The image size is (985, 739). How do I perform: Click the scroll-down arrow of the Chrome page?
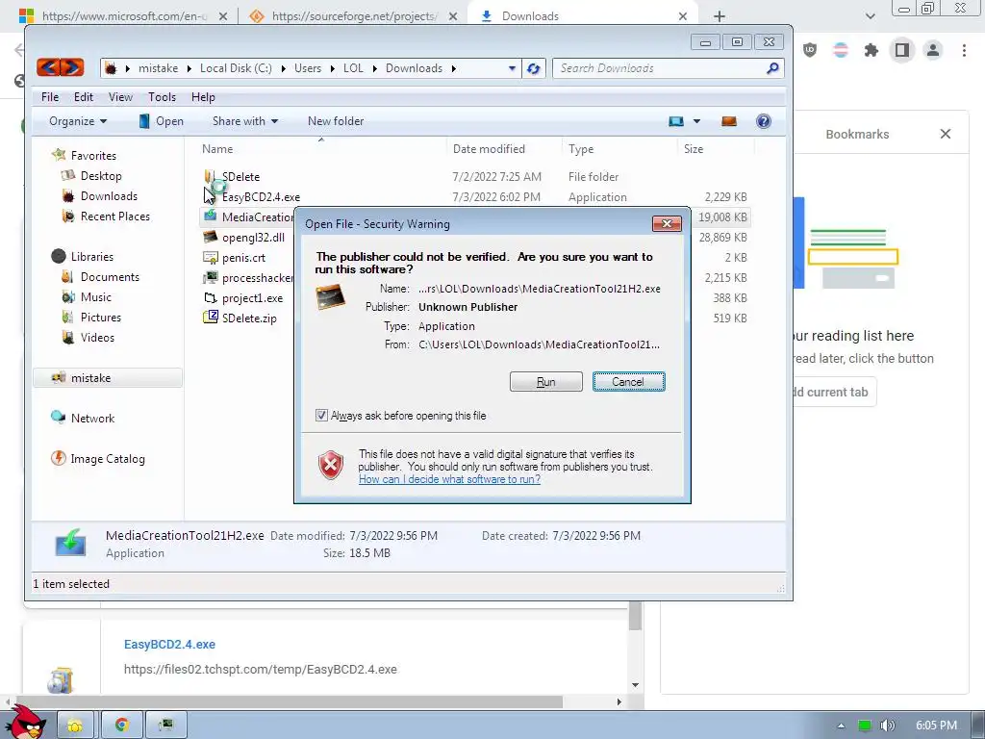(x=635, y=685)
